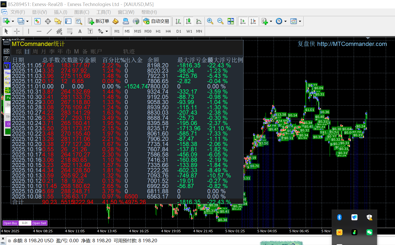Image resolution: width=395 pixels, height=245 pixels.
Task: Draw a trendline
Action: [49, 31]
